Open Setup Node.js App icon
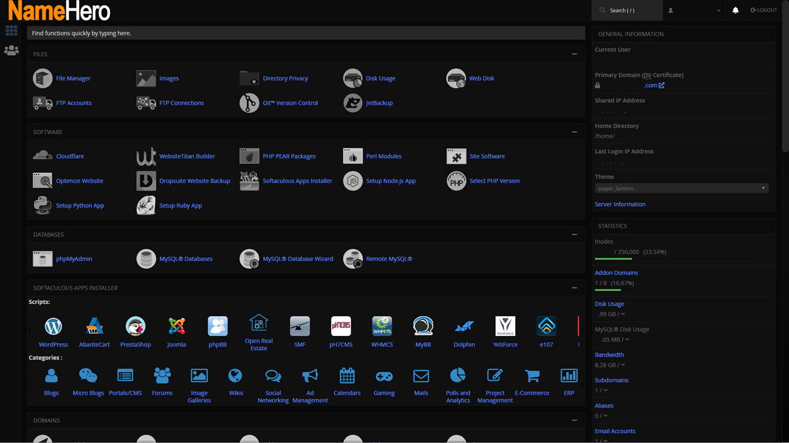The width and height of the screenshot is (789, 443). click(x=353, y=181)
